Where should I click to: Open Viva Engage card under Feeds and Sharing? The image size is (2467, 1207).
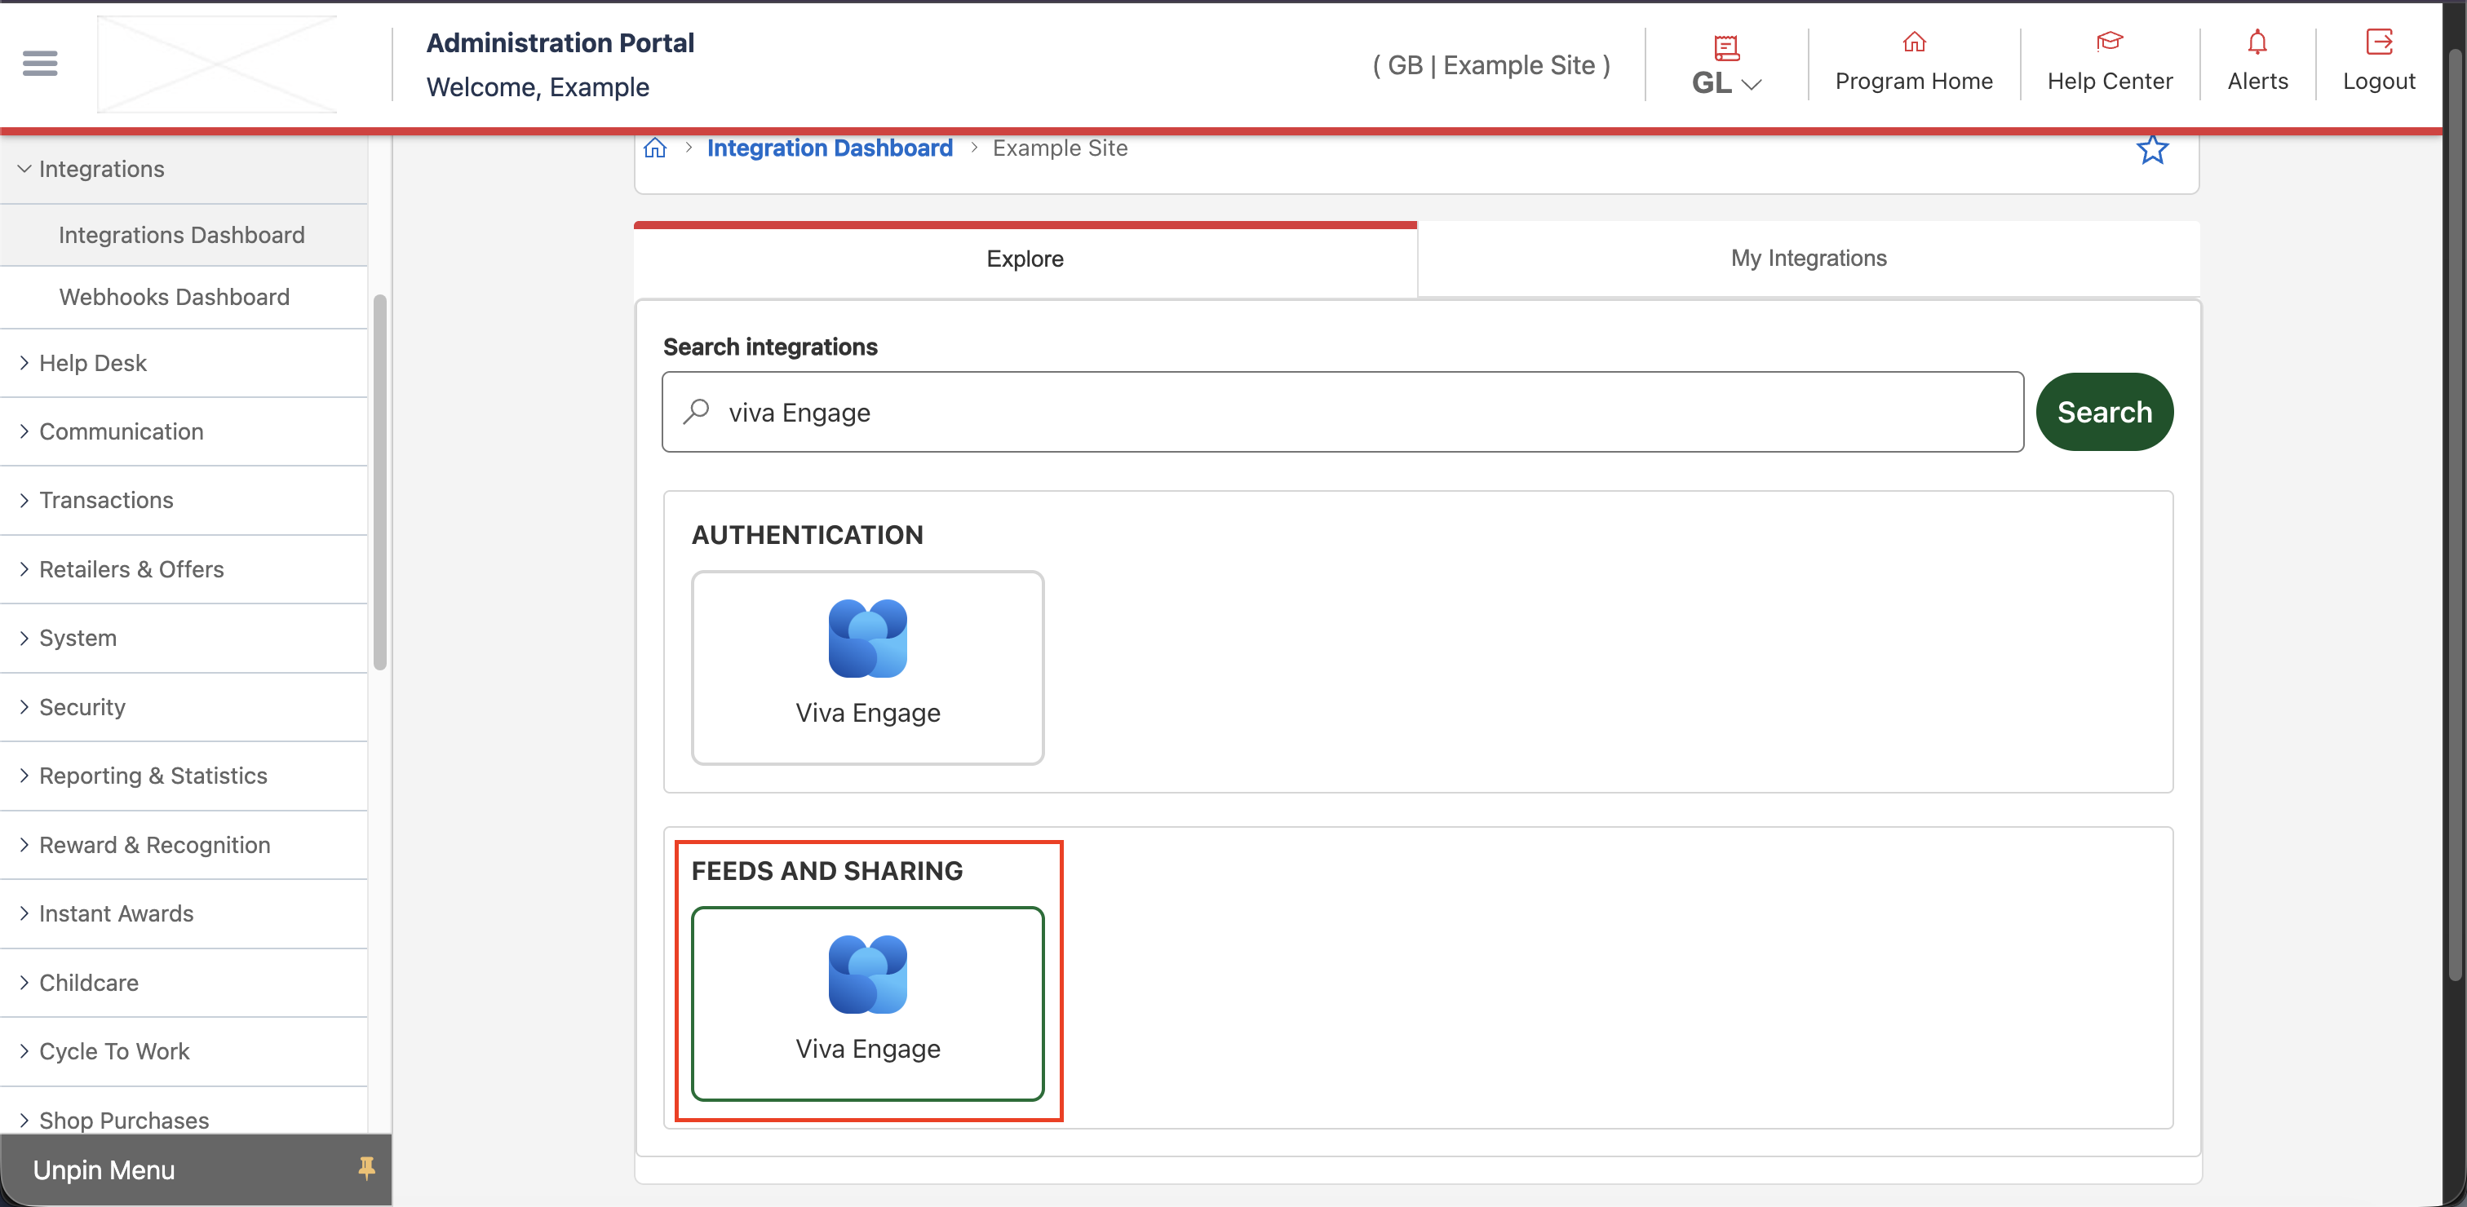868,1004
